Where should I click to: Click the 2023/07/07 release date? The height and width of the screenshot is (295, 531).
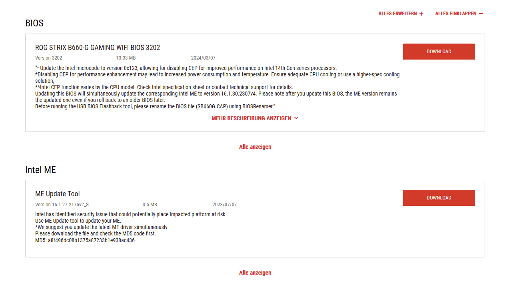pos(225,205)
